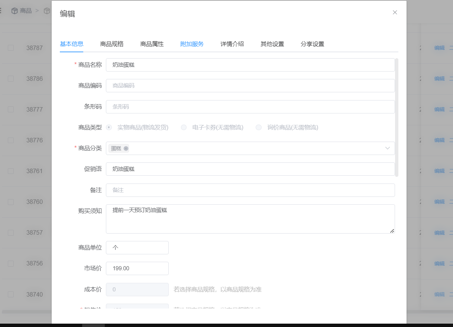Focus the 商品编码 input field
This screenshot has width=453, height=327.
click(250, 86)
